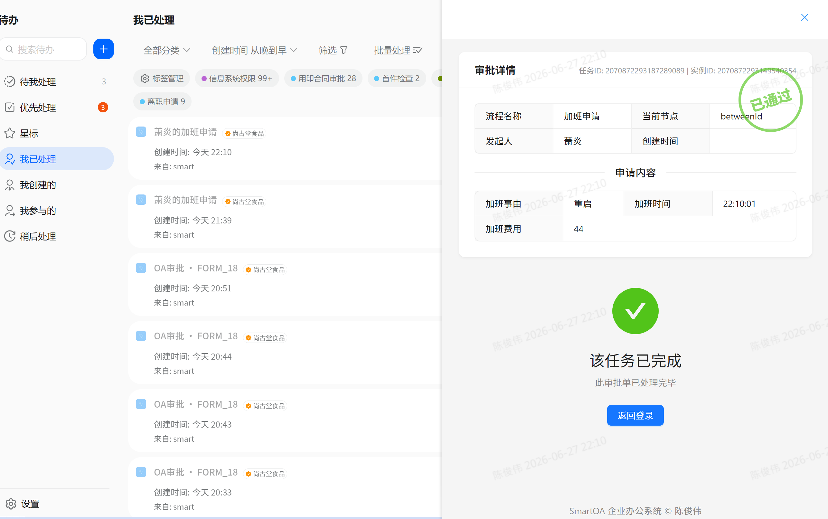Click the 优先处理 checkbox icon
This screenshot has width=828, height=519.
click(x=10, y=107)
